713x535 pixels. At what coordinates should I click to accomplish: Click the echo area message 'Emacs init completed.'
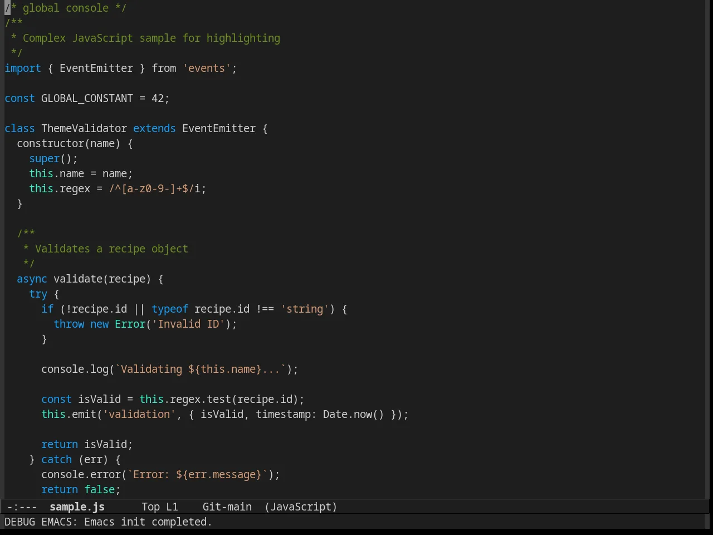point(148,522)
